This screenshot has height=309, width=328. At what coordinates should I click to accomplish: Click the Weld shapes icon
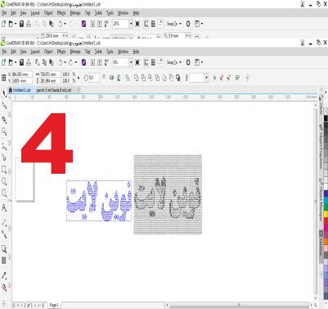tap(136, 78)
